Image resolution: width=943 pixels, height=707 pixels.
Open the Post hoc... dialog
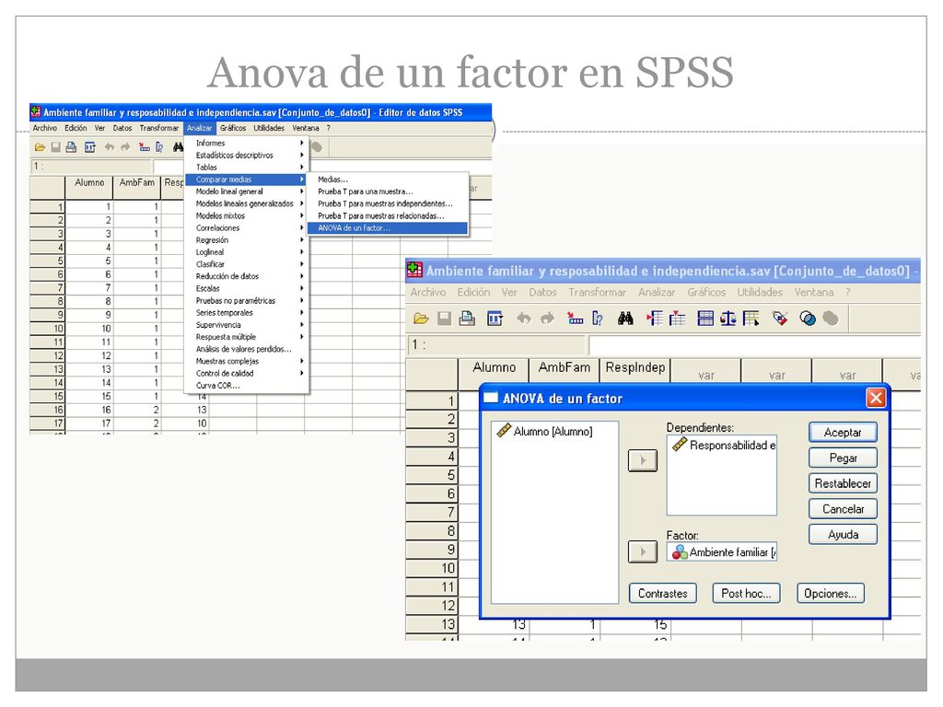click(746, 594)
